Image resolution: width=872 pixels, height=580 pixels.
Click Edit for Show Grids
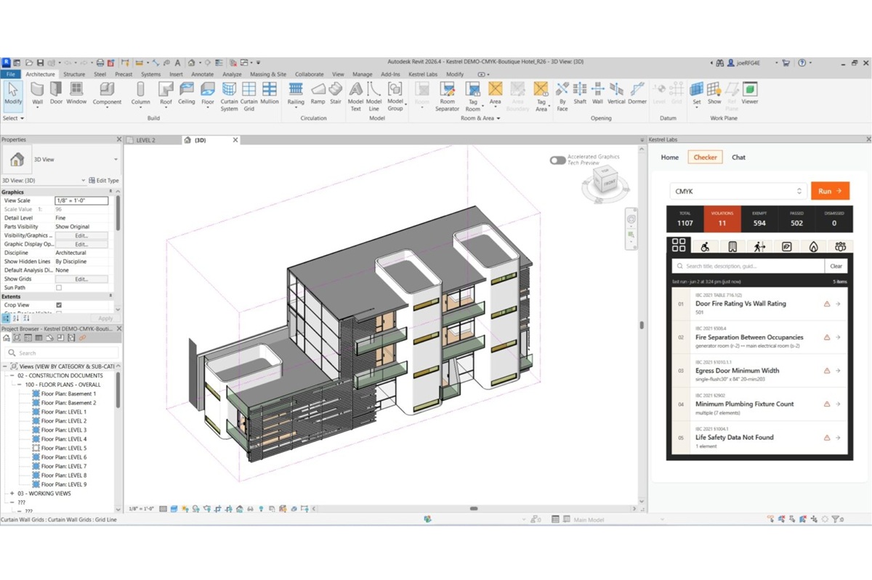[x=81, y=279]
